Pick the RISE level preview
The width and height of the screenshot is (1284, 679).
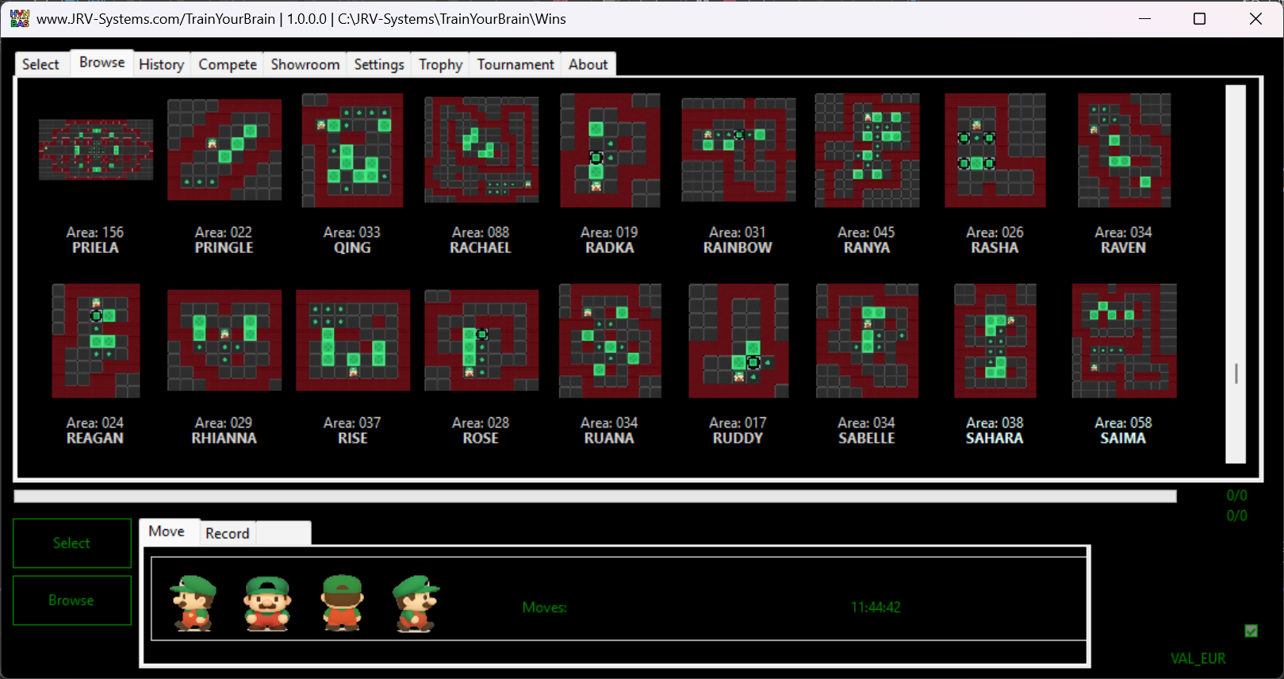353,340
